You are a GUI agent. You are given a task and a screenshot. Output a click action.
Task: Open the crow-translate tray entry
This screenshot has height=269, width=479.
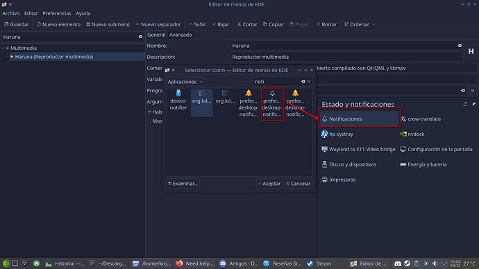coord(421,119)
